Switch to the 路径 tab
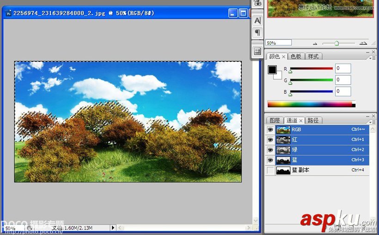This screenshot has width=379, height=235. (x=313, y=120)
